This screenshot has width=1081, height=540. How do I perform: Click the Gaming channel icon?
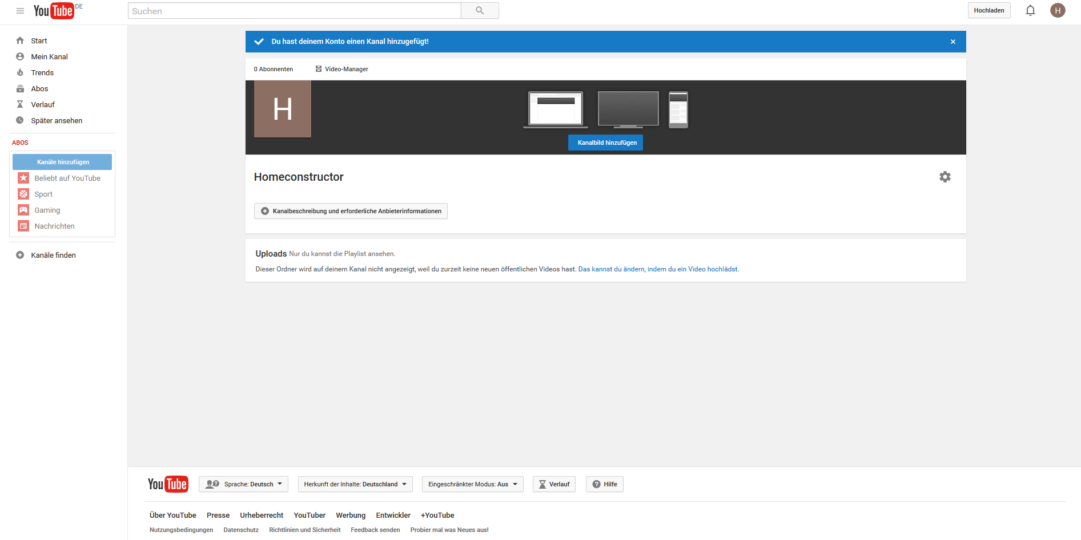[x=23, y=210]
